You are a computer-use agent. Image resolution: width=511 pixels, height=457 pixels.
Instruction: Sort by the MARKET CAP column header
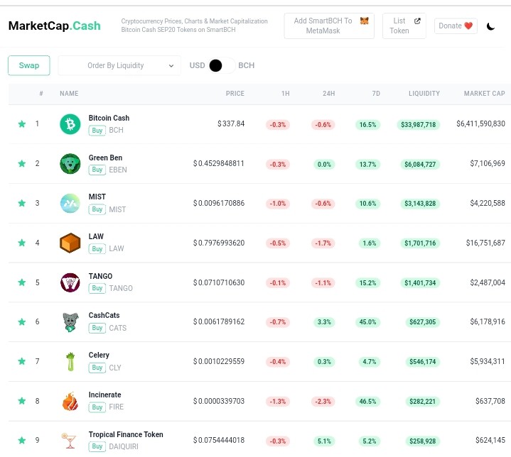pos(484,94)
